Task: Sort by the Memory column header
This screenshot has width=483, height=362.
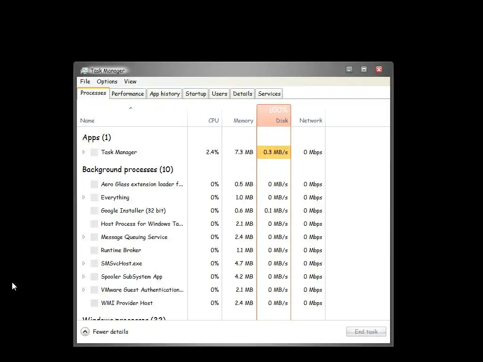Action: tap(239, 115)
